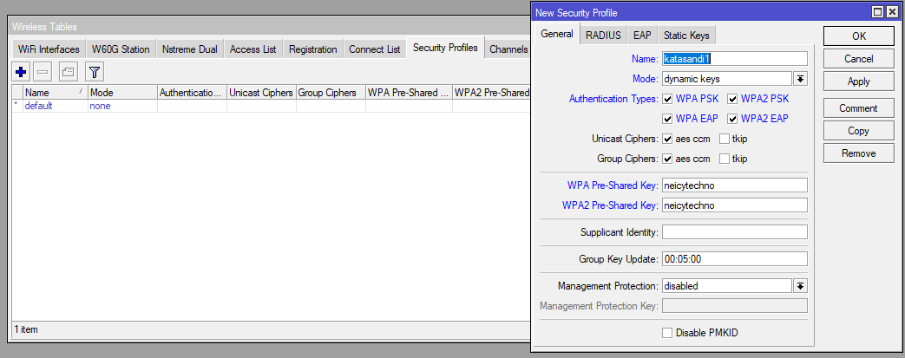905x358 pixels.
Task: Click the Name field containing katasandi1
Action: [x=735, y=59]
